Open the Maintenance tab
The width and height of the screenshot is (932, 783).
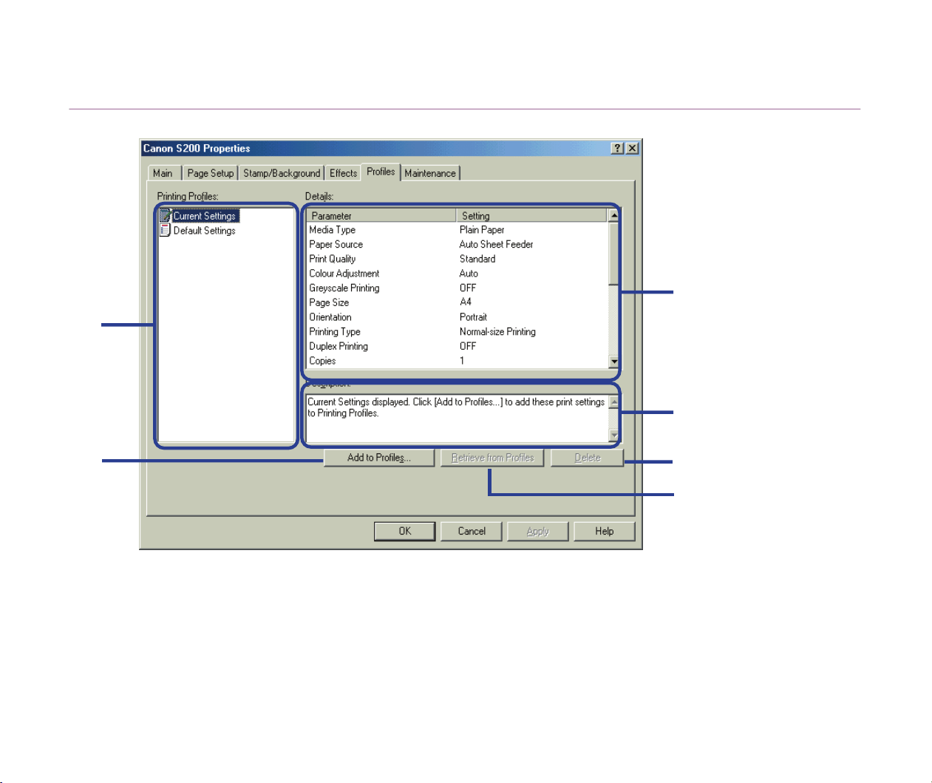tap(430, 173)
